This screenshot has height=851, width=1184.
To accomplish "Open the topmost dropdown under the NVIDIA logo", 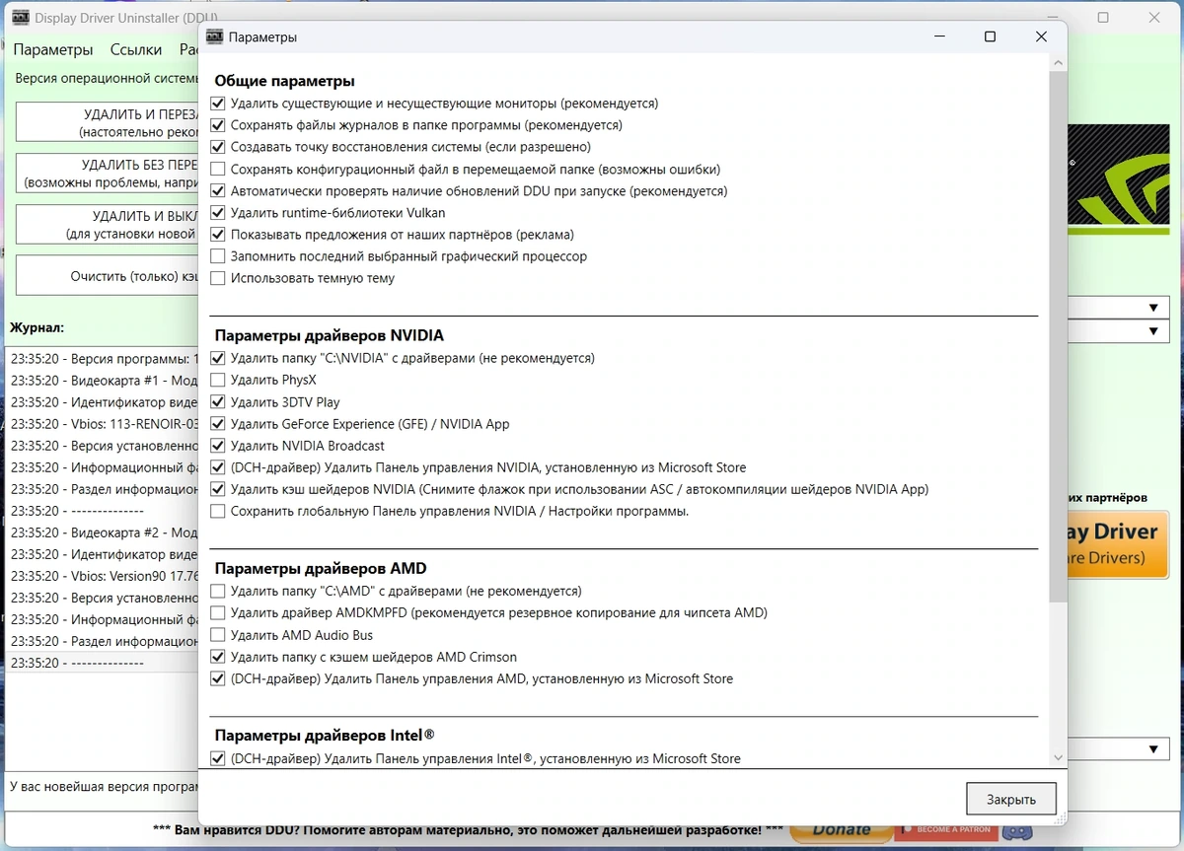I will [1120, 308].
